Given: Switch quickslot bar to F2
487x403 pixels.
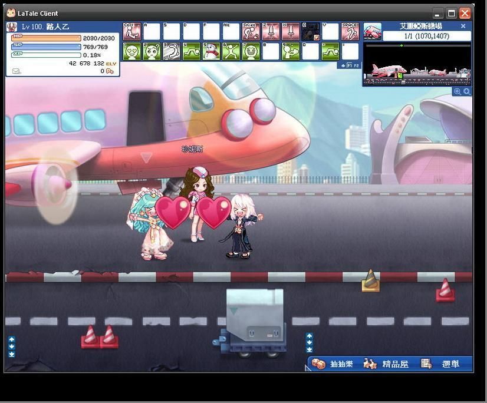Looking at the screenshot, I should coord(356,65).
